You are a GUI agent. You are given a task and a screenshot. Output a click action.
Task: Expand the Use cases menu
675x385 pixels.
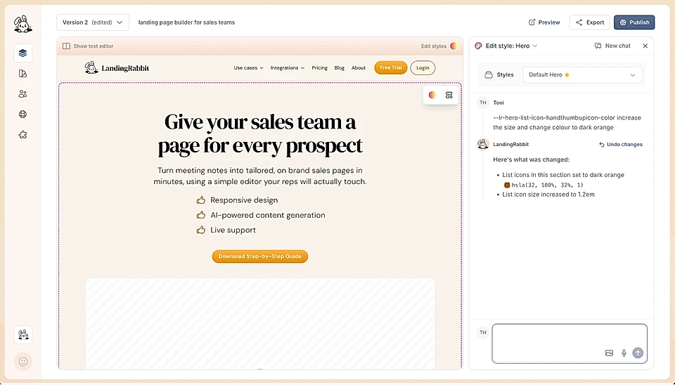(x=248, y=68)
